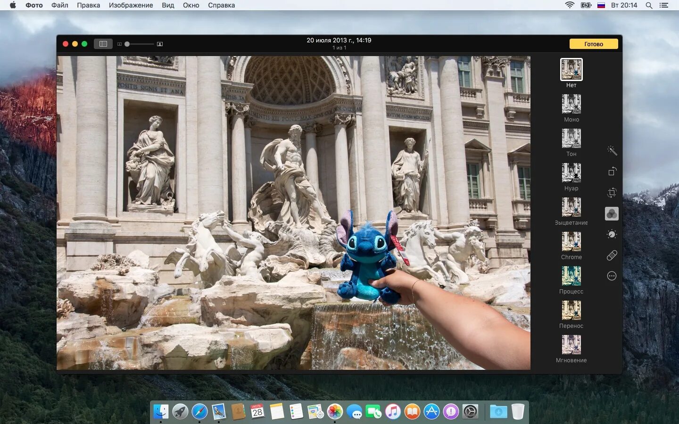Open Maps icon in the Dock
Viewport: 679px width, 424px height.
[x=315, y=412]
